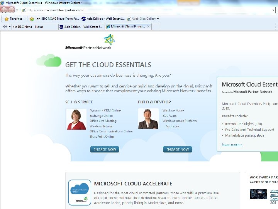Open a new blank tab
278x209 pixels.
[155, 27]
